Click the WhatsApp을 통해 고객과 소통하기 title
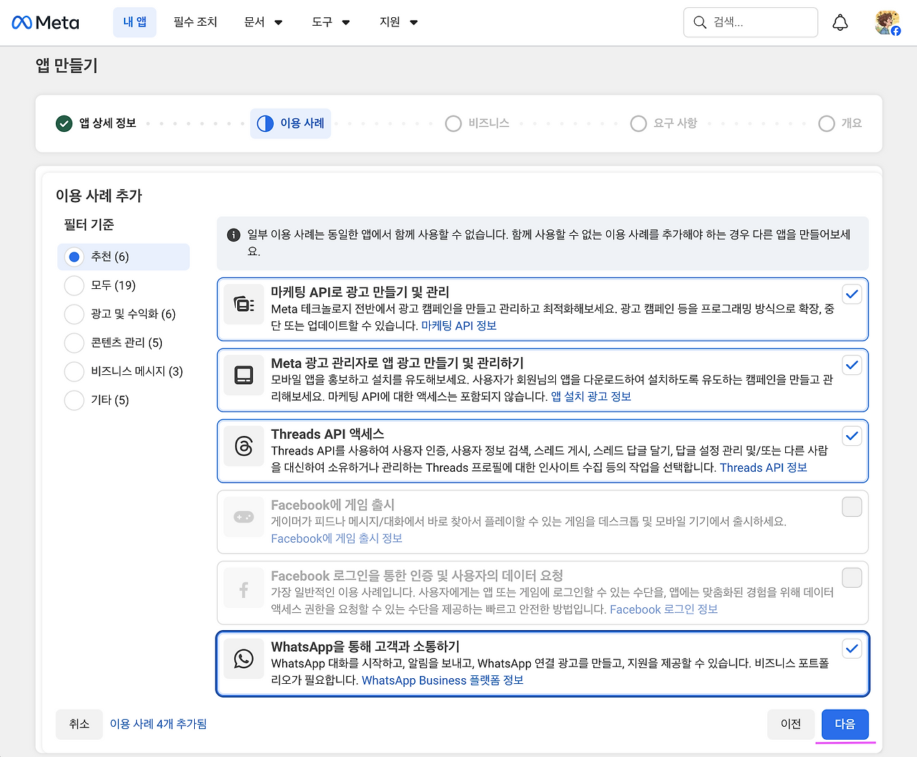The image size is (917, 757). pyautogui.click(x=365, y=647)
